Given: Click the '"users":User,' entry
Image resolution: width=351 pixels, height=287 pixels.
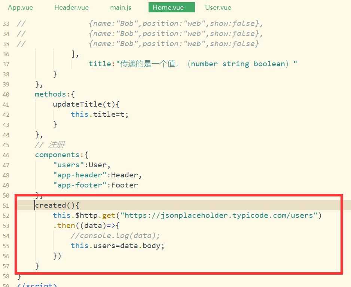Looking at the screenshot, I should tap(82, 165).
